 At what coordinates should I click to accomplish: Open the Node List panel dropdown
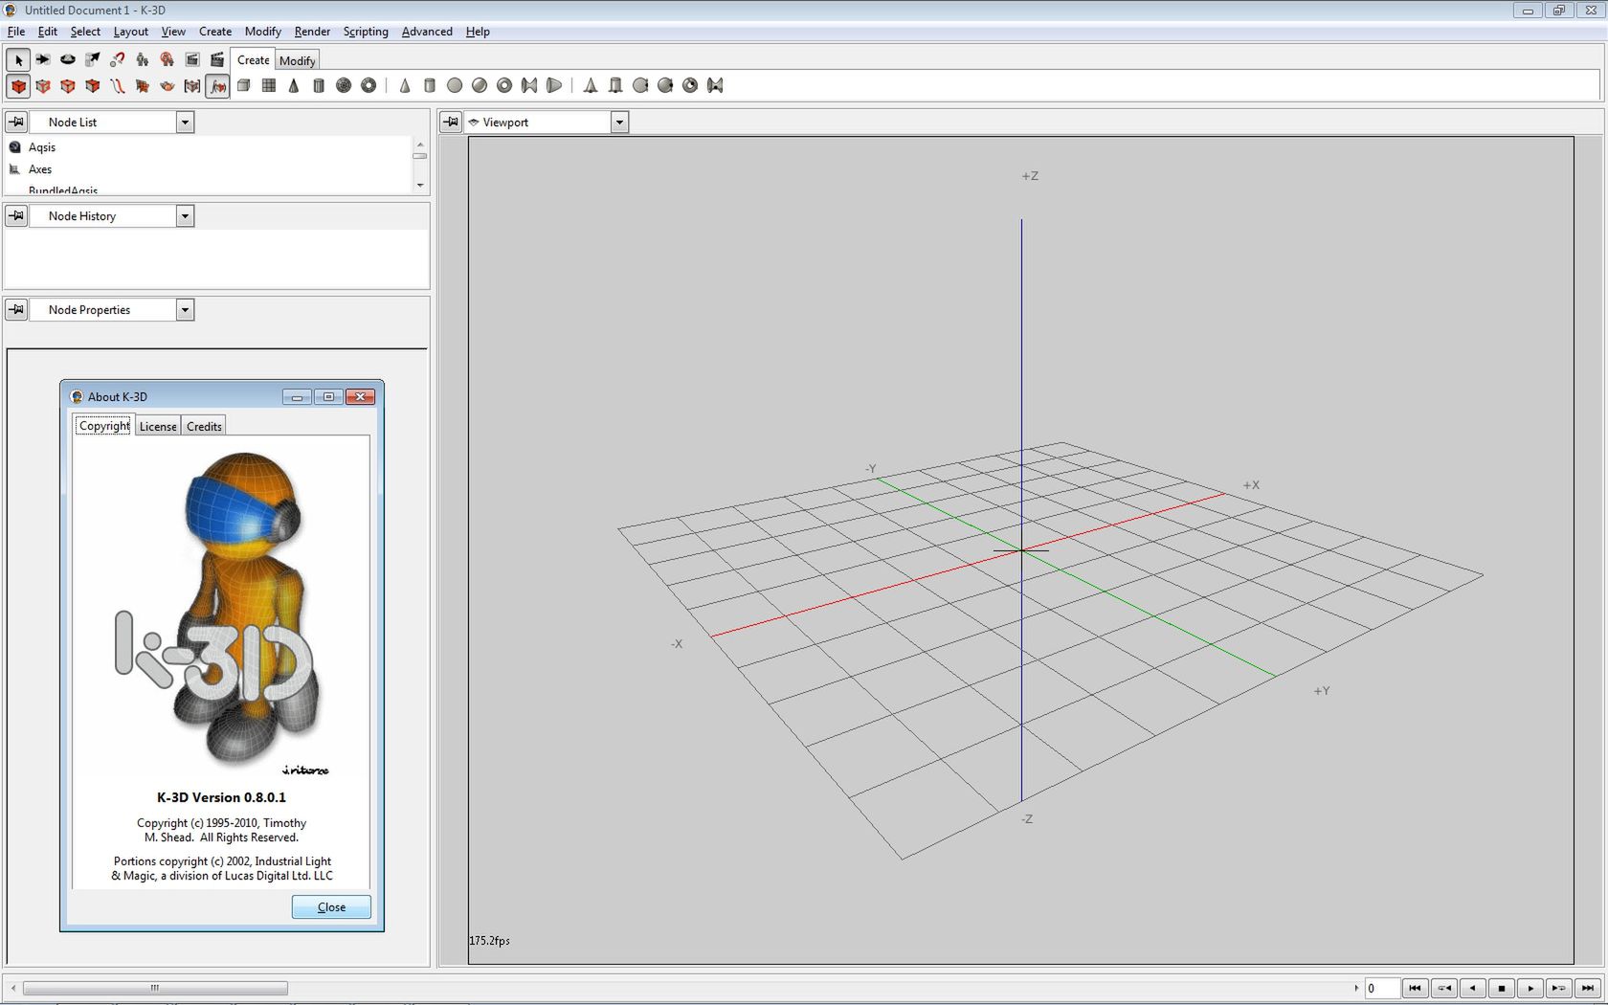[185, 122]
